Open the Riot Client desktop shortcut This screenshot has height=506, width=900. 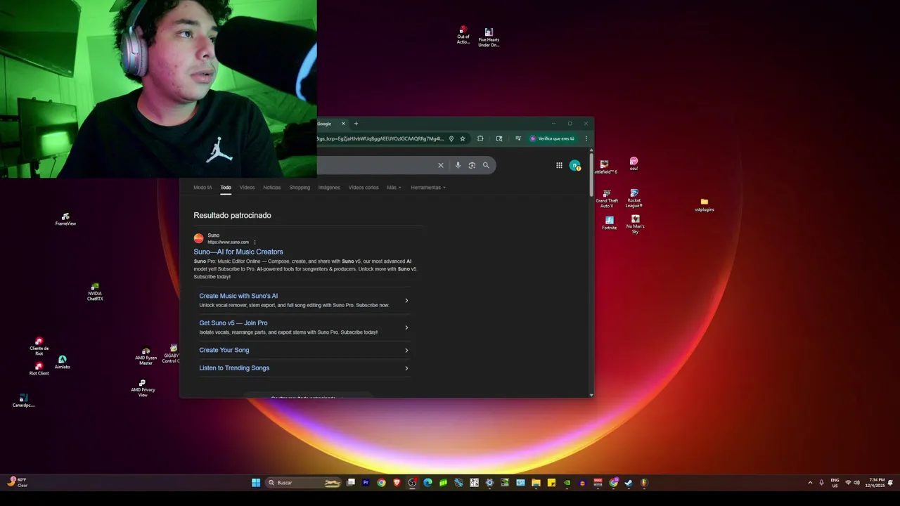[x=39, y=369]
